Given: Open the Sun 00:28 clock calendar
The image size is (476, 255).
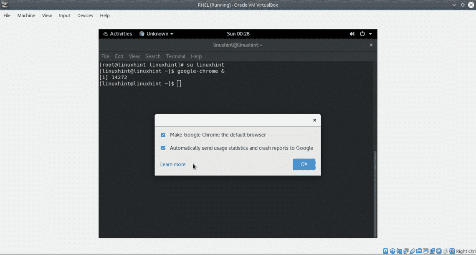Looking at the screenshot, I should pos(238,34).
